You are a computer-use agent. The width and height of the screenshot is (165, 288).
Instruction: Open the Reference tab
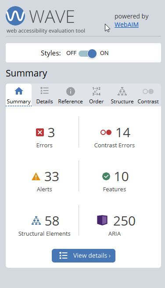(70, 95)
